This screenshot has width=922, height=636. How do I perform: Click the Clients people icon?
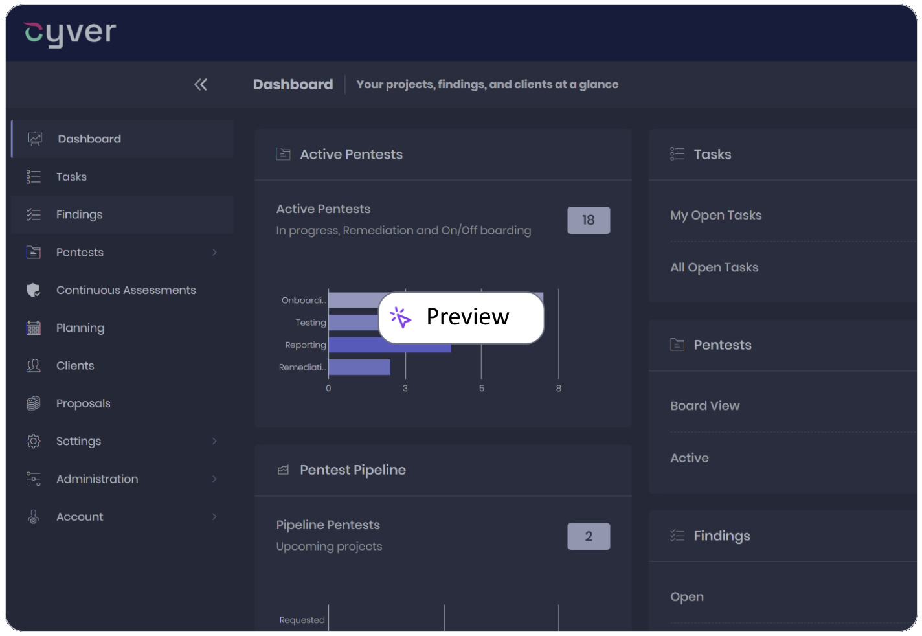pyautogui.click(x=34, y=366)
